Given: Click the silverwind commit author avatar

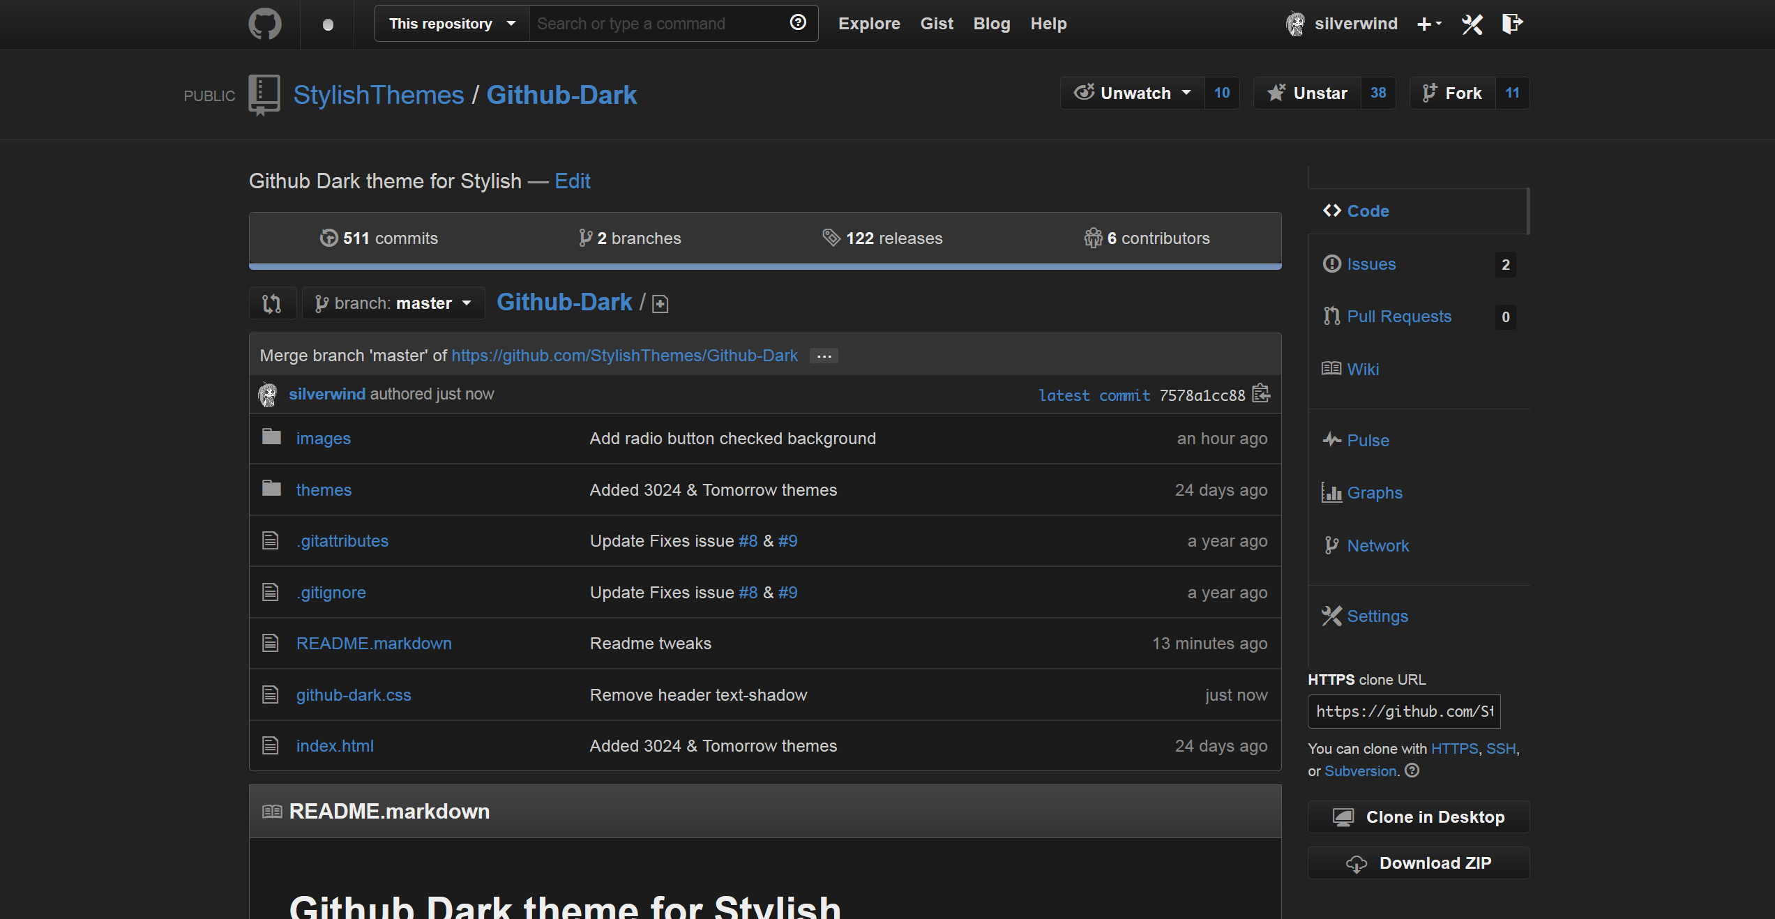Looking at the screenshot, I should pyautogui.click(x=268, y=395).
